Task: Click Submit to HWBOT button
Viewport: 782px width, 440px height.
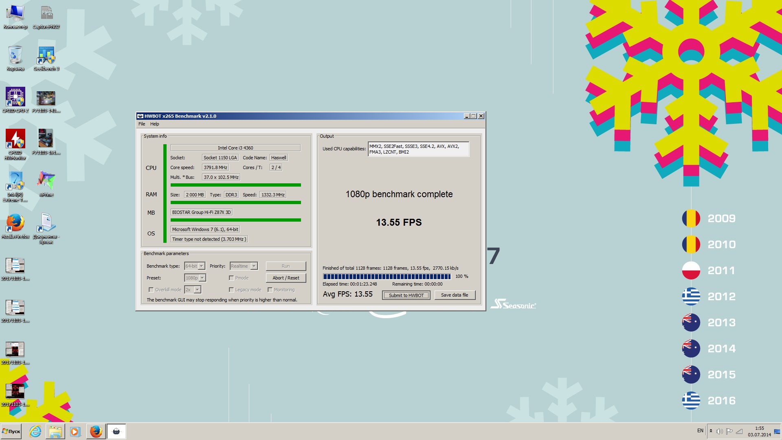Action: [406, 295]
